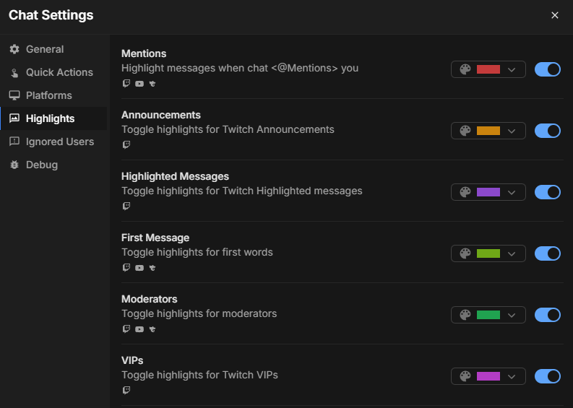Screen dimensions: 573x408
Task: Click the Trovo icon under Mentions
Action: click(152, 84)
